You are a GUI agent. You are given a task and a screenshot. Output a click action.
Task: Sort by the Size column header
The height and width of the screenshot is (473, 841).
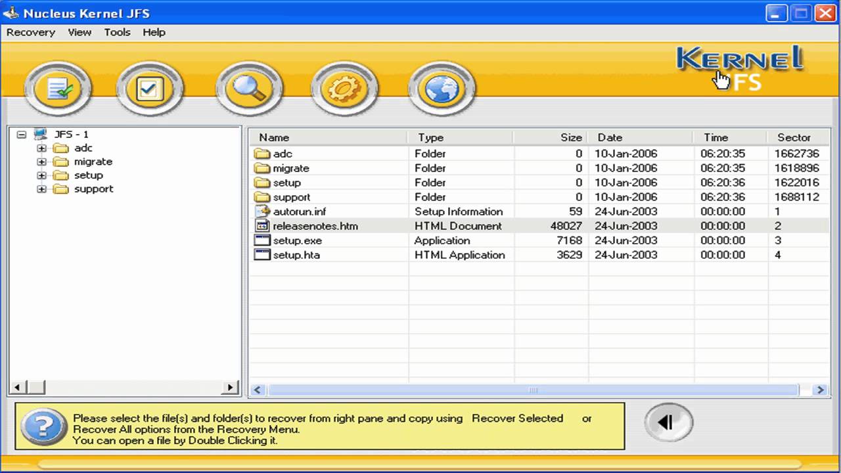click(551, 137)
